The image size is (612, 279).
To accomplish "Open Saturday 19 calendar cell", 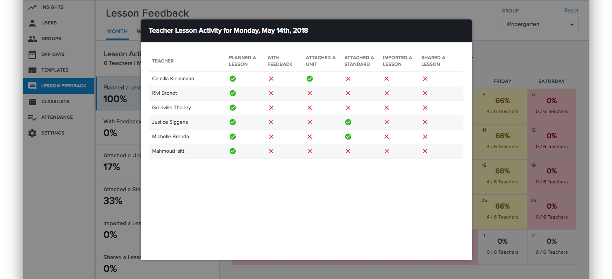I will 552,176.
